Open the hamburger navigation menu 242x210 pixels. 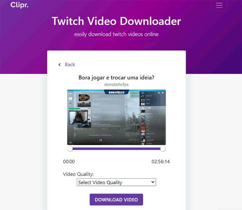219,6
